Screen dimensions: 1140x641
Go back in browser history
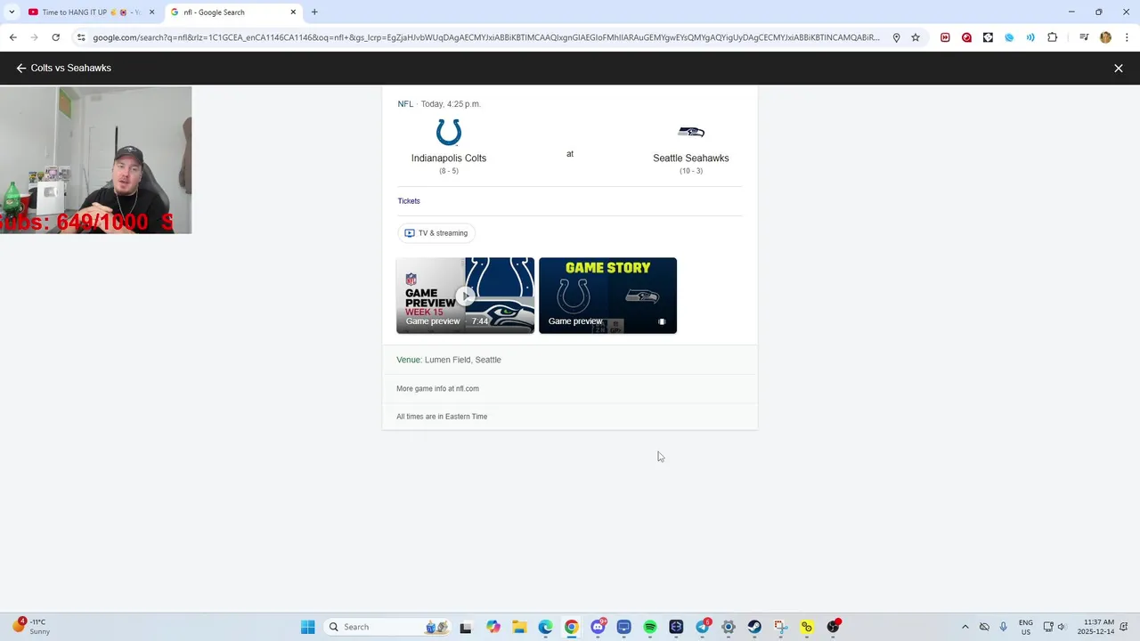pos(12,37)
